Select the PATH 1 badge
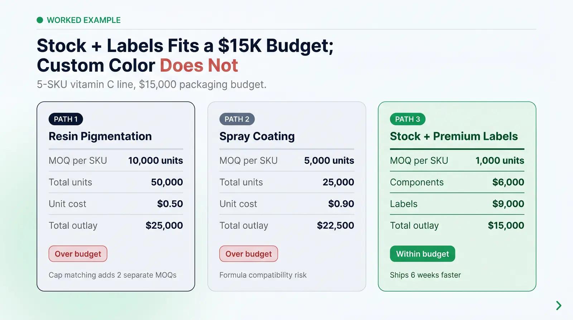This screenshot has width=573, height=320. point(66,119)
